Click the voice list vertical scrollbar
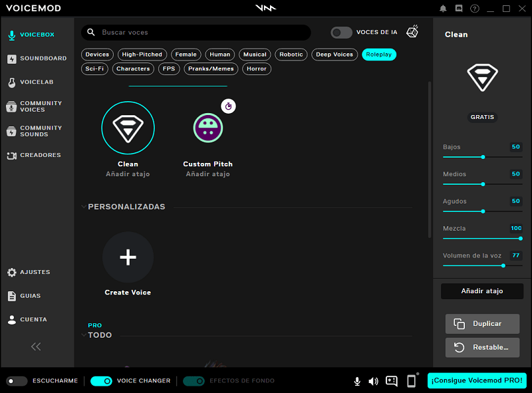The width and height of the screenshot is (532, 393). click(x=430, y=160)
